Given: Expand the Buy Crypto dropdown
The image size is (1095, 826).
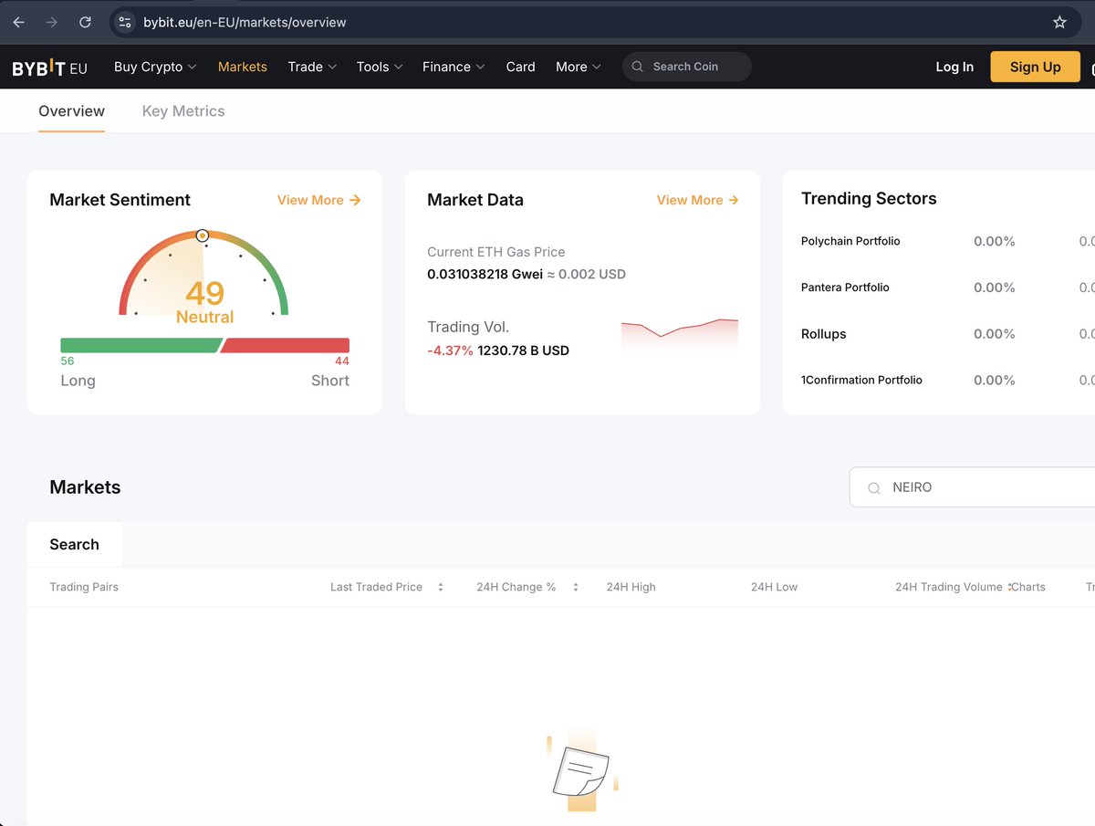Looking at the screenshot, I should point(155,67).
